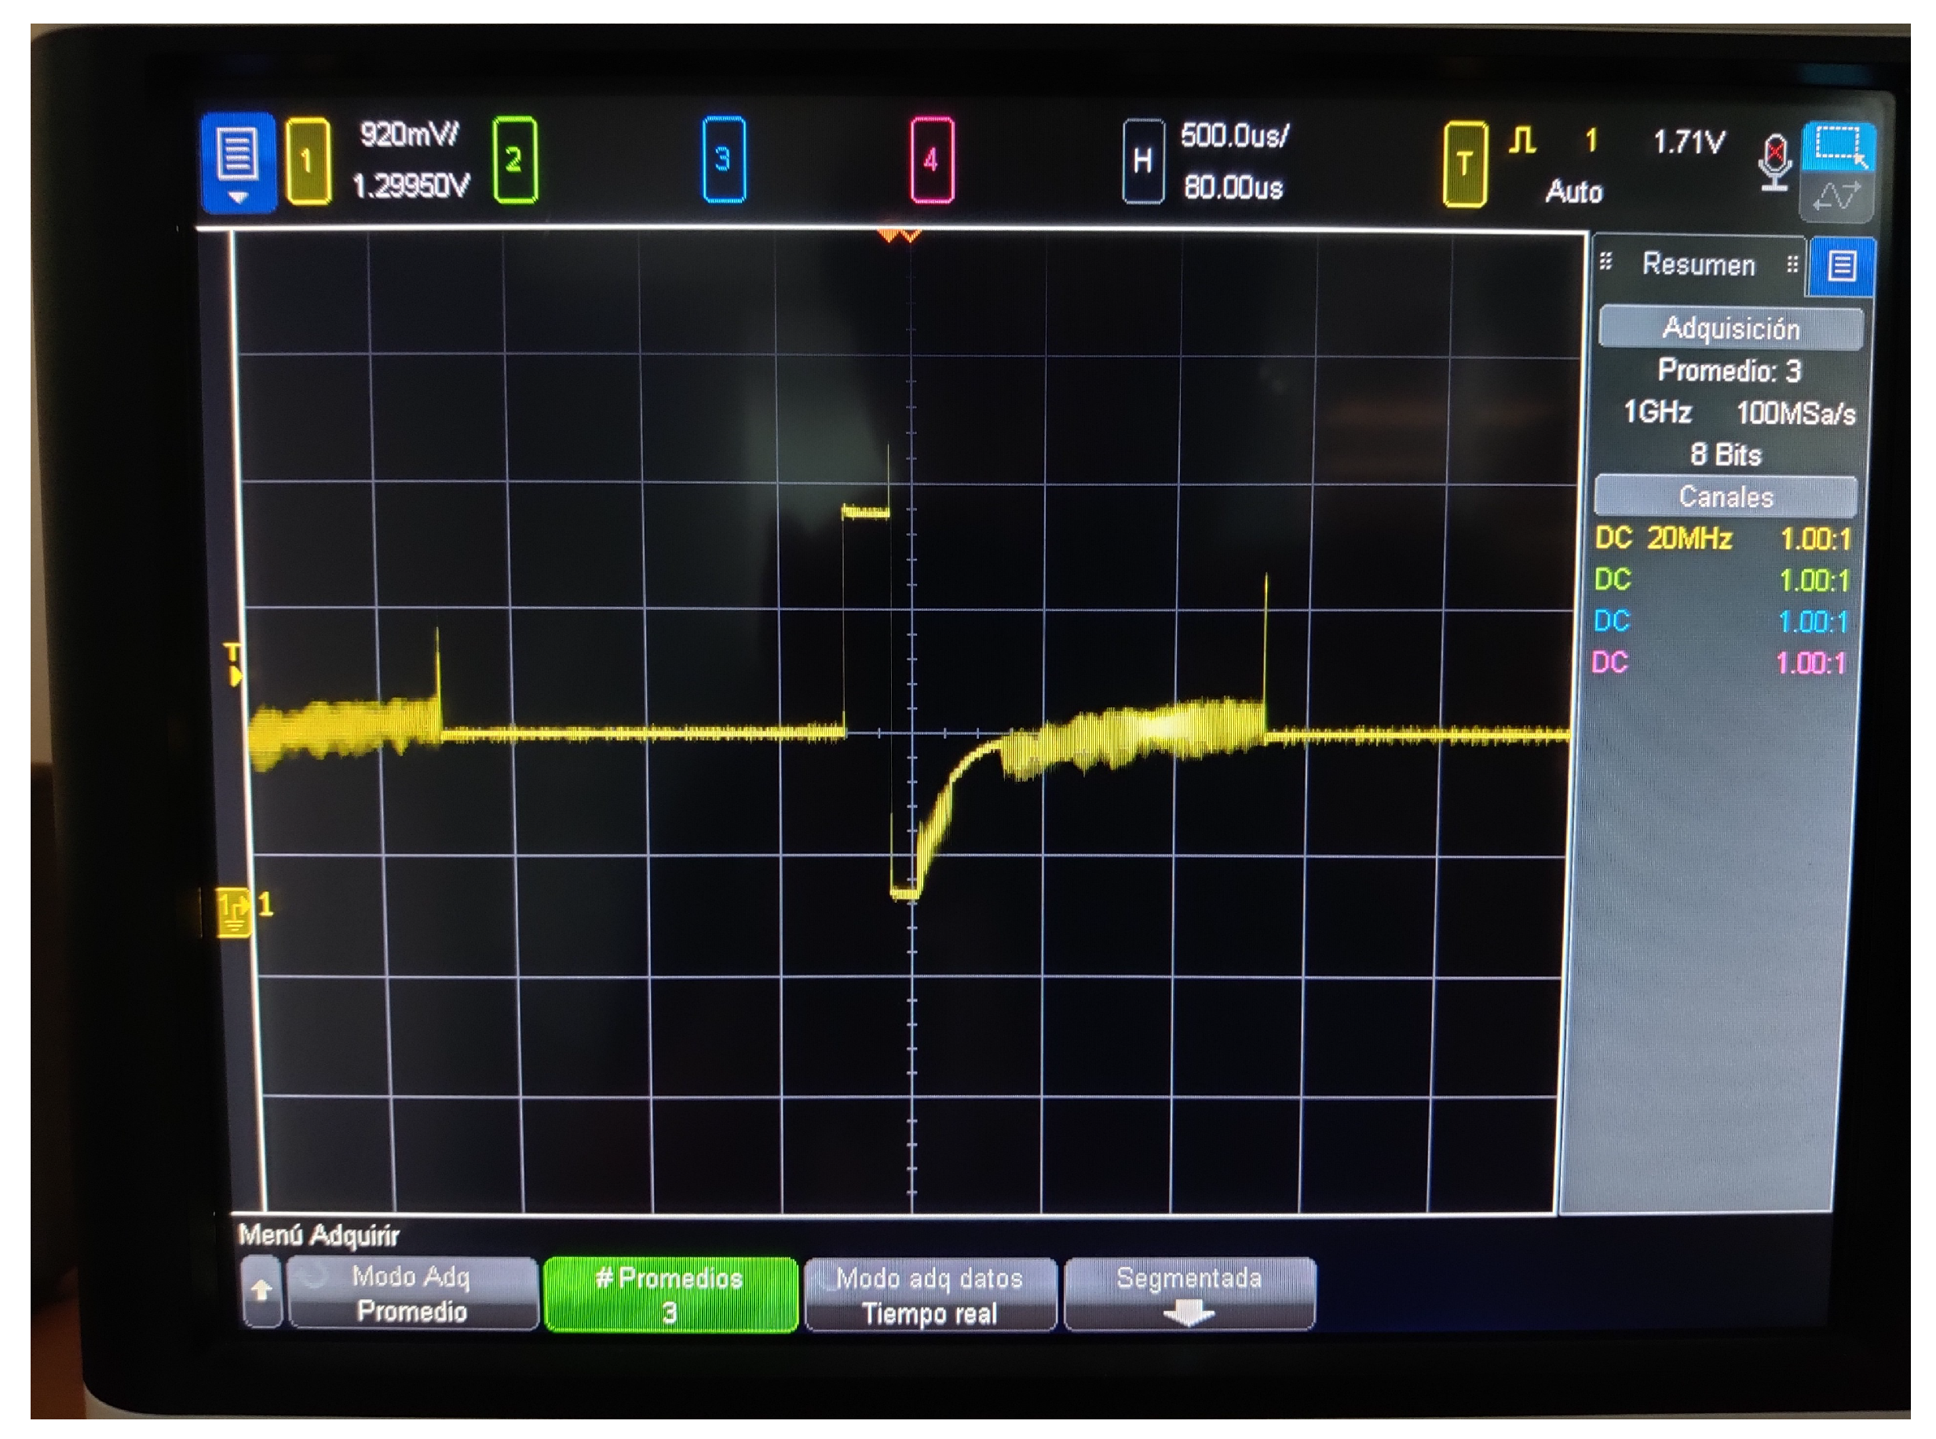
Task: Open trigger T settings badge
Action: pyautogui.click(x=1464, y=164)
